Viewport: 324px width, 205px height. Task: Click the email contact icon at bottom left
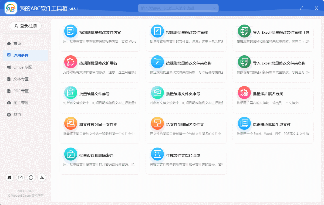click(x=20, y=177)
